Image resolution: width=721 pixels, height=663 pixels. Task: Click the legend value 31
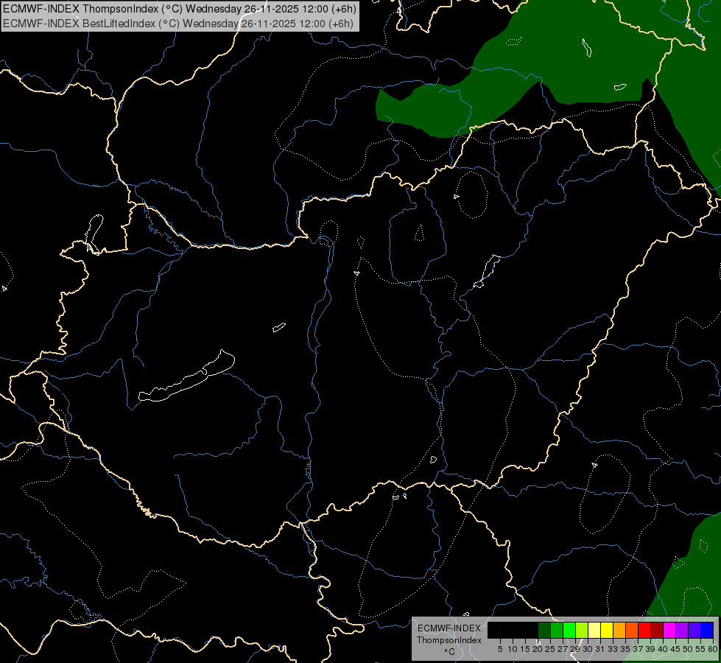600,649
